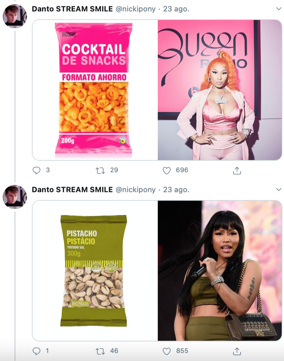Like the Pistacho tweet
Screen dimensions: 284x361
point(167,351)
